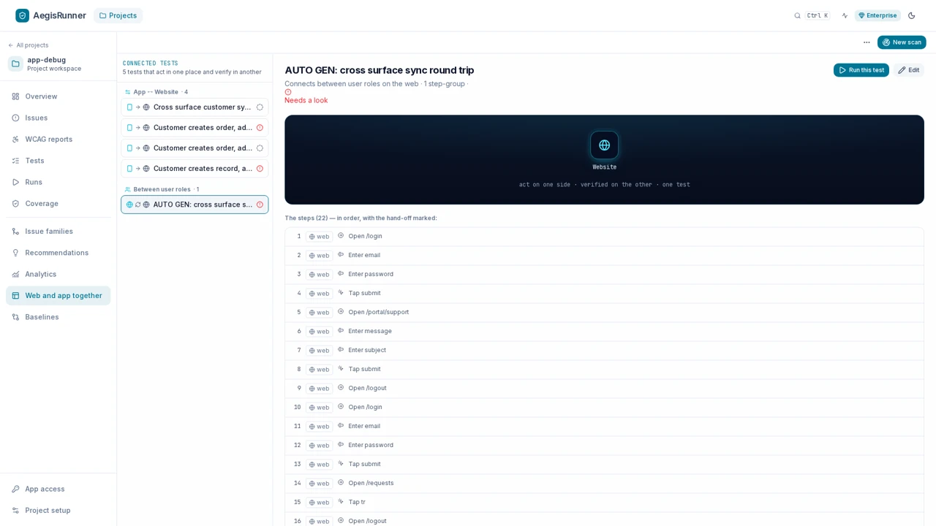Click the Baselines sidebar icon

click(15, 317)
